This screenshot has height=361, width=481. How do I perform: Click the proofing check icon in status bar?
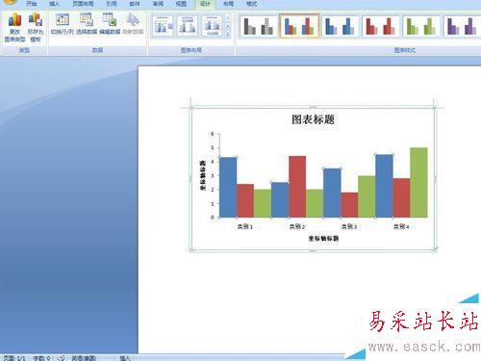click(x=61, y=358)
